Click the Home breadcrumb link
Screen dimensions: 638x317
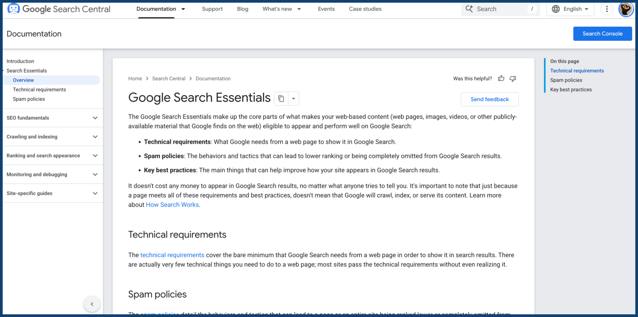[135, 78]
